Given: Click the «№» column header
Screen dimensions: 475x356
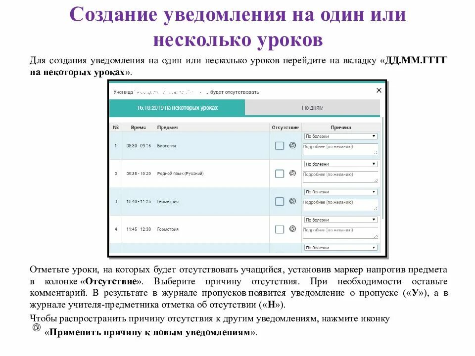Looking at the screenshot, I should [116, 128].
